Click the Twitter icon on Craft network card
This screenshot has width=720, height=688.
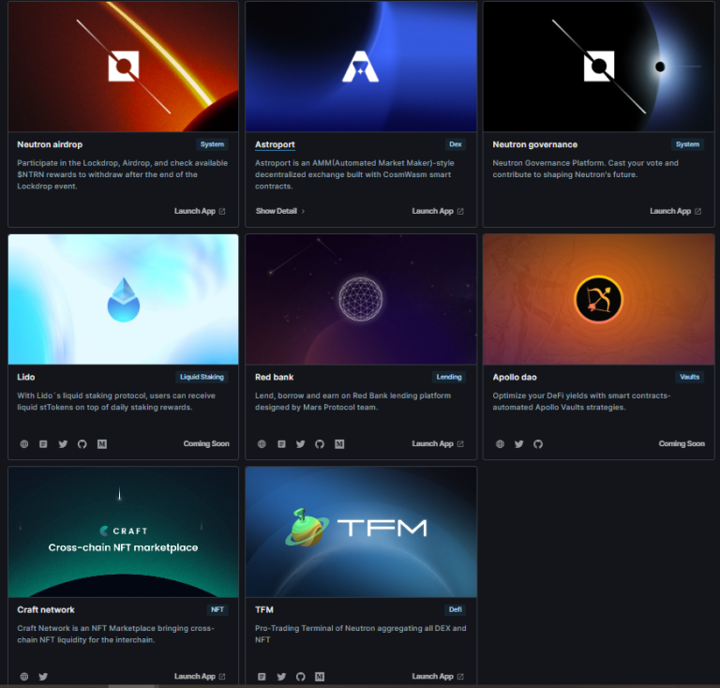click(43, 676)
